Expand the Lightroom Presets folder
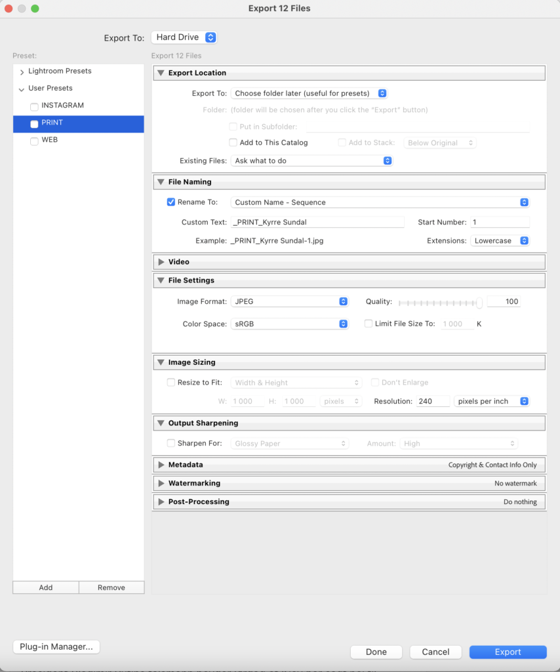The width and height of the screenshot is (560, 672). pos(22,72)
